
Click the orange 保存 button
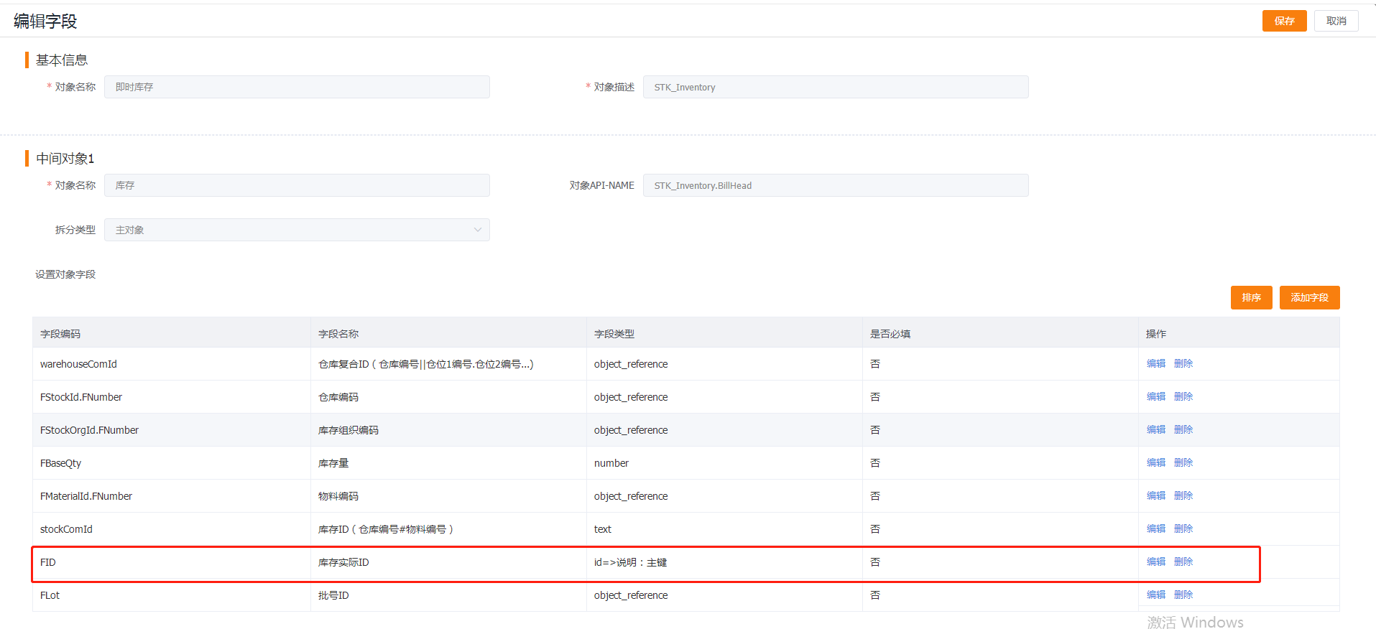click(1284, 21)
